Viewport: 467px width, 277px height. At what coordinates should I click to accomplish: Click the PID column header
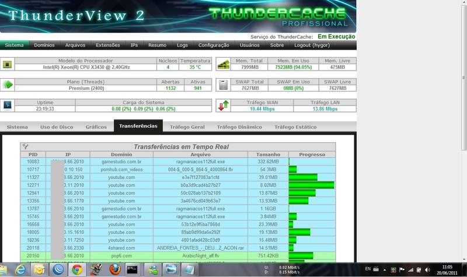pyautogui.click(x=33, y=155)
